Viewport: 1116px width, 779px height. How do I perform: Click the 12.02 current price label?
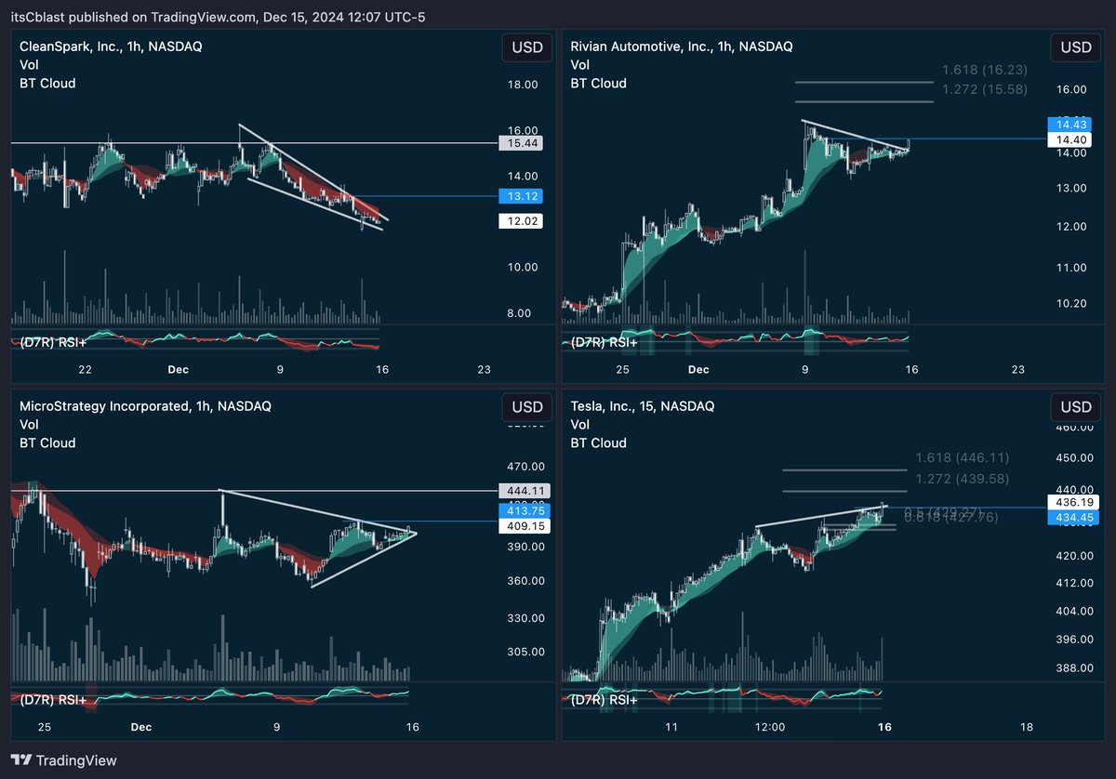521,221
